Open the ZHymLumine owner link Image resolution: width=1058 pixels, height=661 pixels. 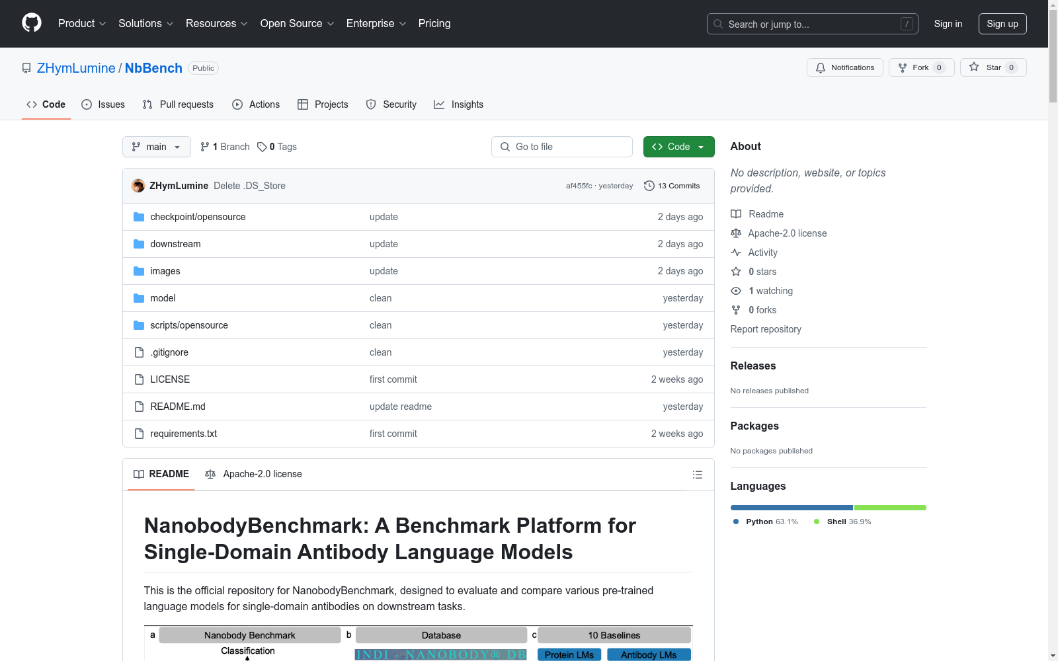(x=76, y=68)
